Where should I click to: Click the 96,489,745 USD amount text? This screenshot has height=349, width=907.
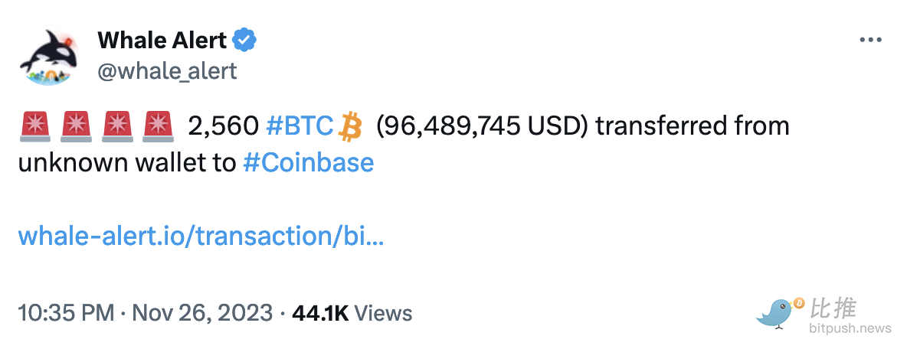point(482,126)
